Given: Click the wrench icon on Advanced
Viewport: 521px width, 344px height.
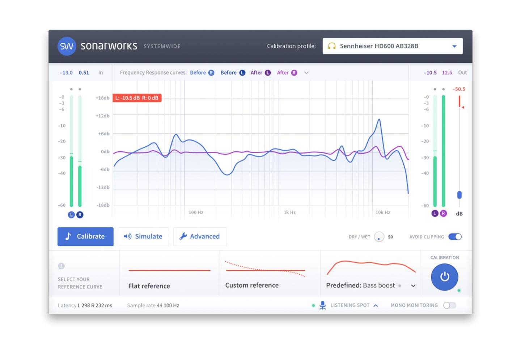Looking at the screenshot, I should coord(183,236).
